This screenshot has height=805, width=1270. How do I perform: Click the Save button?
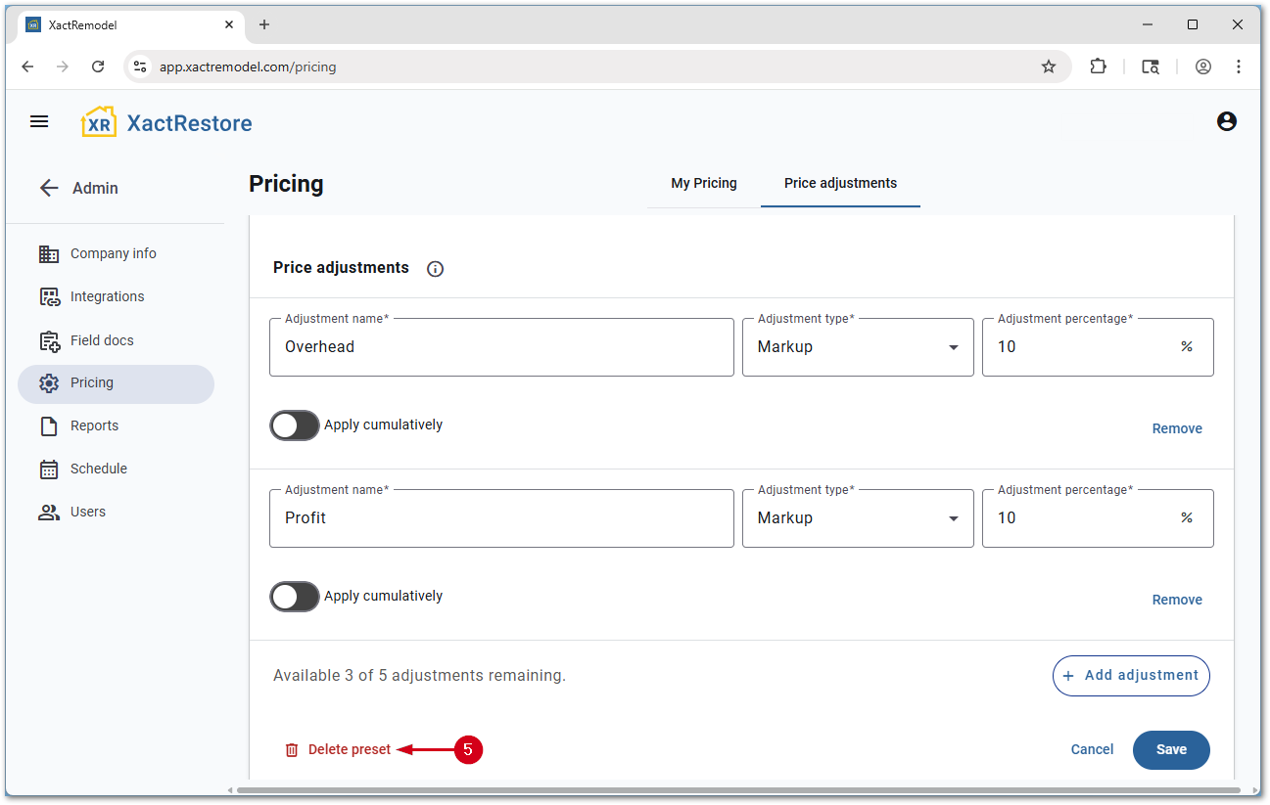1171,749
